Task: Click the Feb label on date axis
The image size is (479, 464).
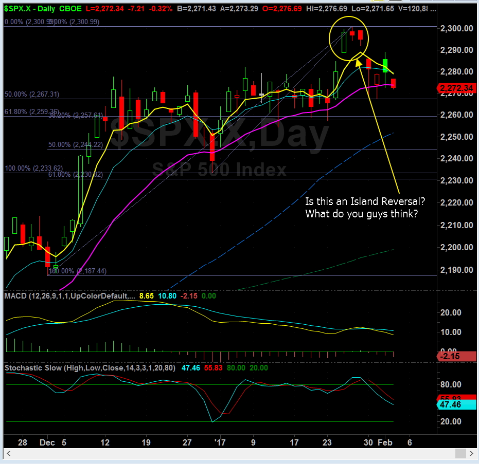Action: pos(384,442)
